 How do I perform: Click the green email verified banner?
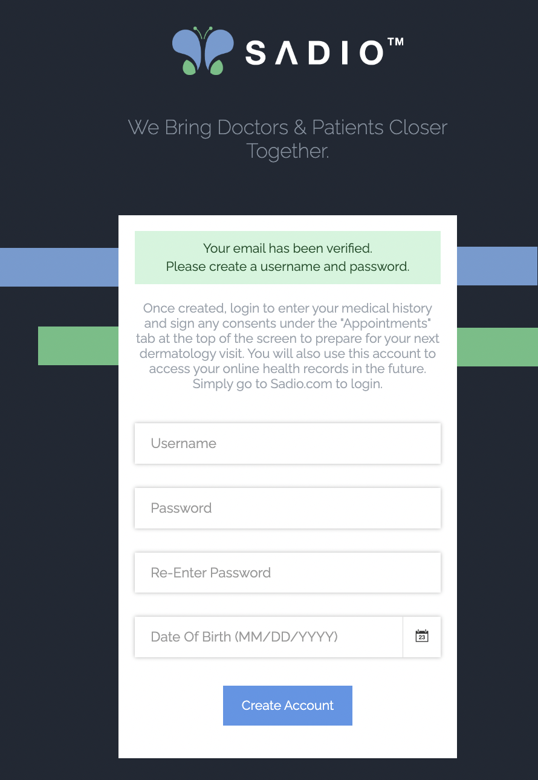[288, 258]
